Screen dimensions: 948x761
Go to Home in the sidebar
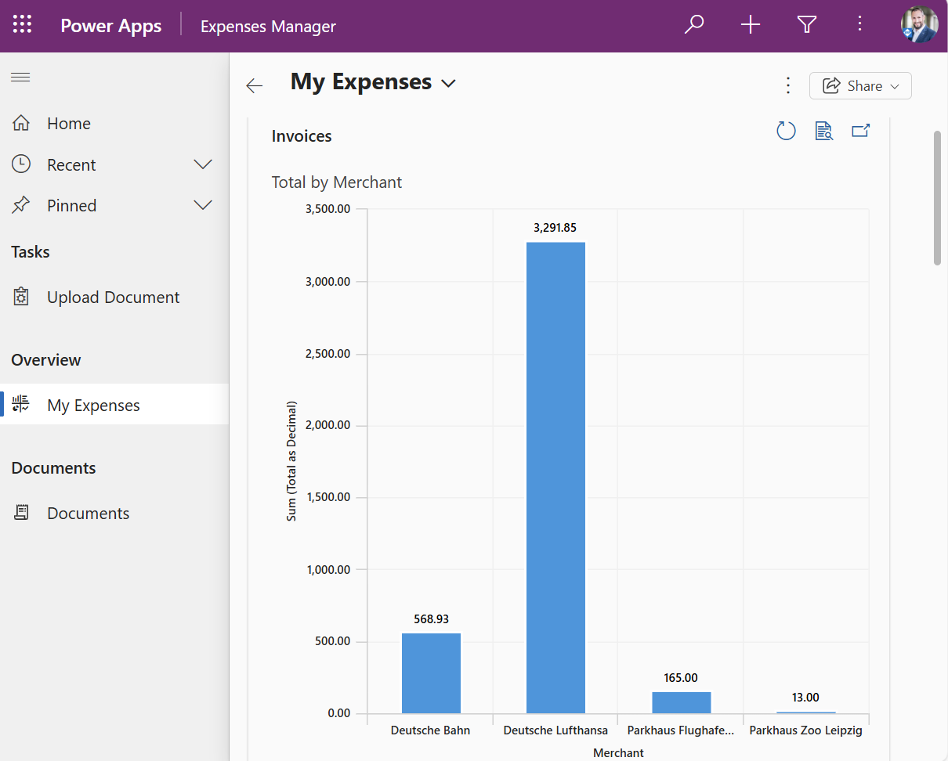[x=69, y=124]
